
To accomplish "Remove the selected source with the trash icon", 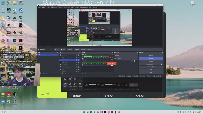I will (62, 73).
